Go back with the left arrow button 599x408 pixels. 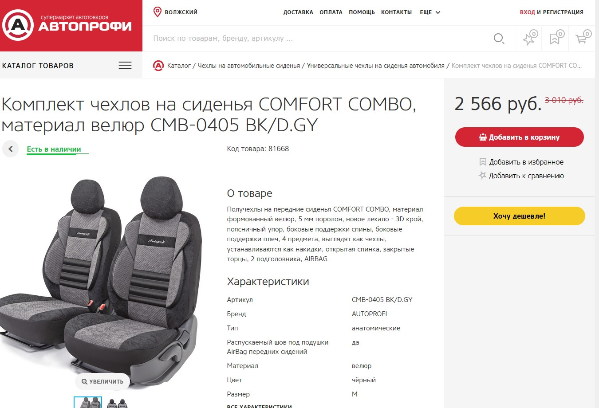(10, 149)
